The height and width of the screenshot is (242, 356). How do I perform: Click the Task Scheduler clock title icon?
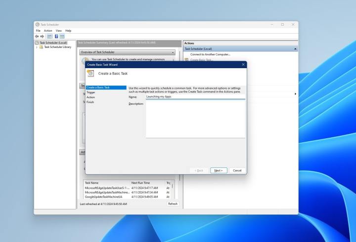38,25
